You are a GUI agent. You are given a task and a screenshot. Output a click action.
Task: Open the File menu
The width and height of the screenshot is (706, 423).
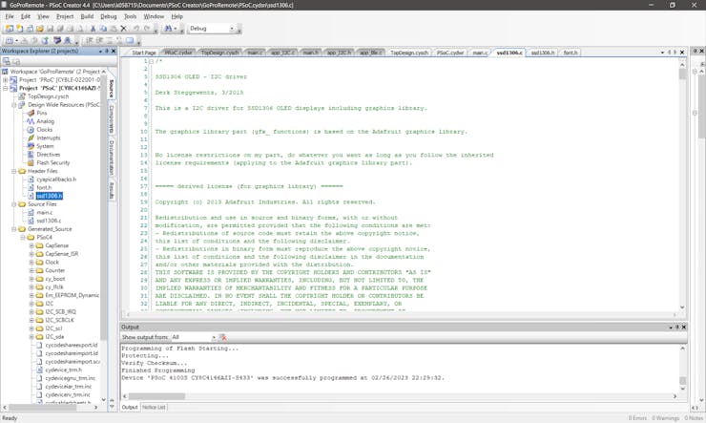point(10,16)
